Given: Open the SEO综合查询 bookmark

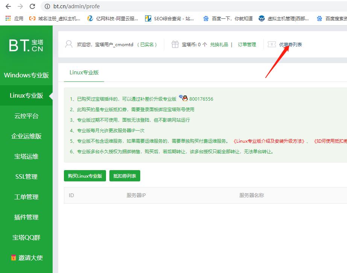Looking at the screenshot, I should pos(169,18).
